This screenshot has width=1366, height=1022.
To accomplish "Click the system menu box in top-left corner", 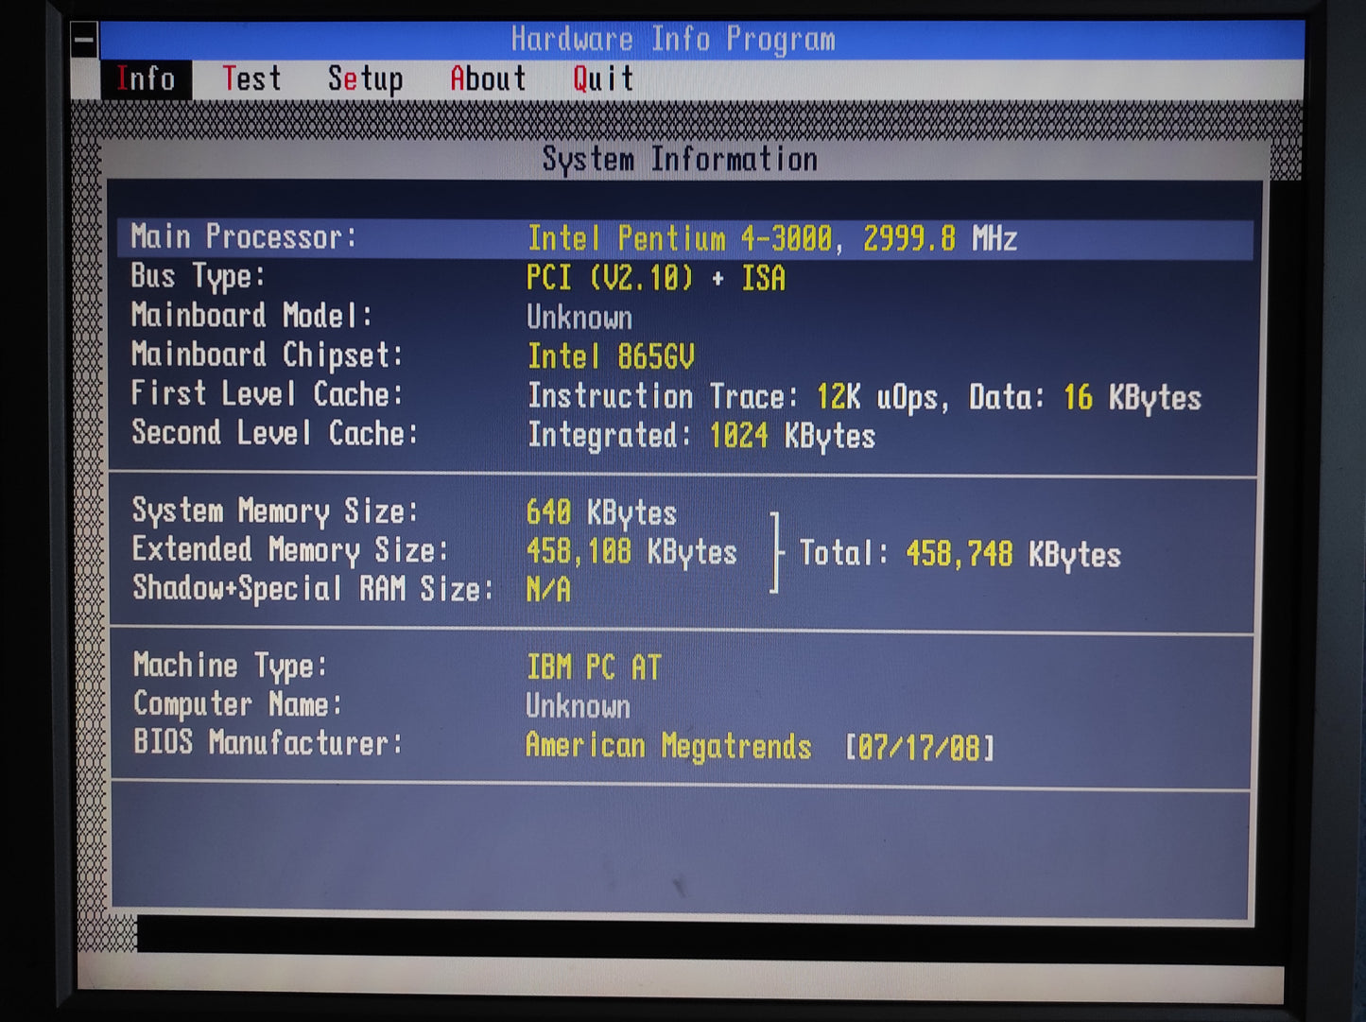I will [84, 40].
